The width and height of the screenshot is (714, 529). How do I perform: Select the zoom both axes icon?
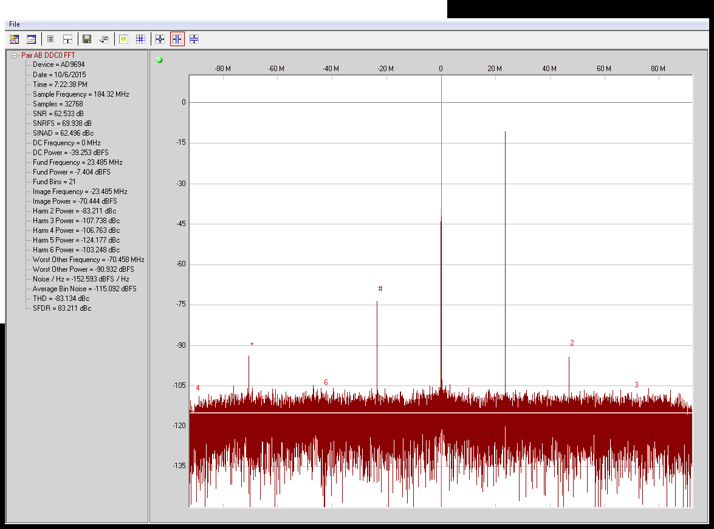[160, 39]
